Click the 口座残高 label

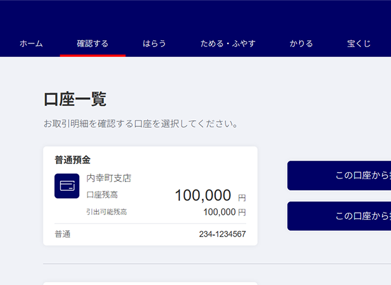tap(102, 195)
